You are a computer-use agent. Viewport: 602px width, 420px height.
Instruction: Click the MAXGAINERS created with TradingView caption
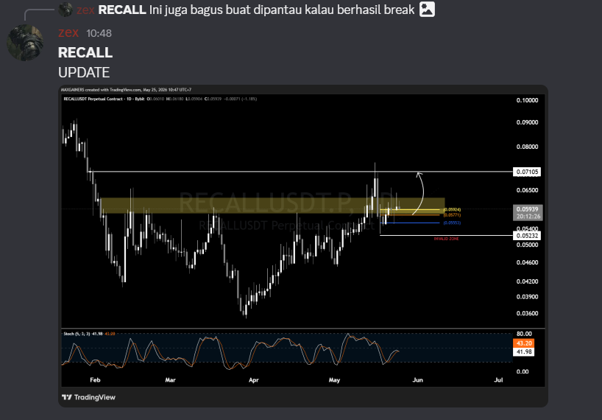click(126, 90)
